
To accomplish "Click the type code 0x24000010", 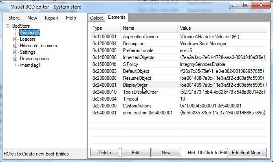I will tap(104, 92).
